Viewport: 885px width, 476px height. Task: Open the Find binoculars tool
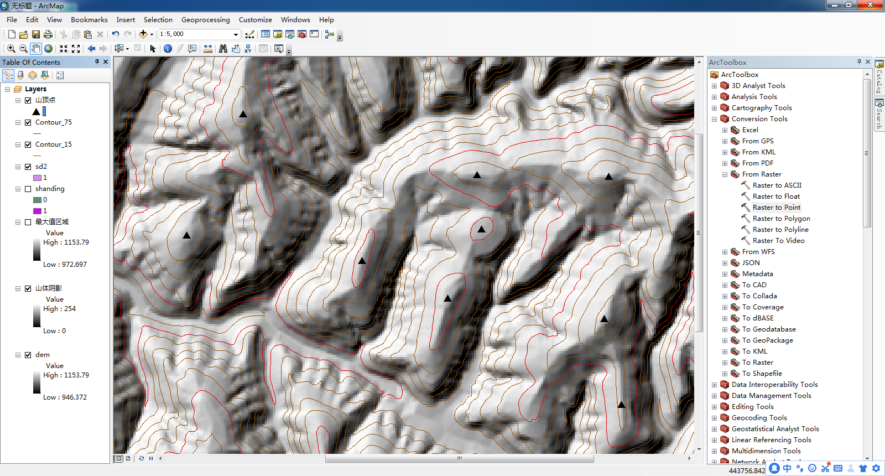[223, 49]
